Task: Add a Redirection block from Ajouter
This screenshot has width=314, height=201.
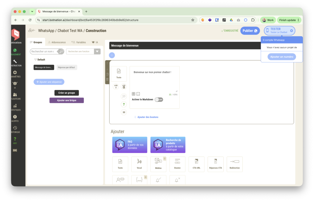Action: click(235, 164)
